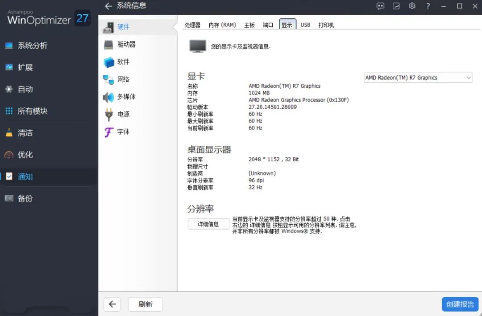Click the 1024 MB memory value
The width and height of the screenshot is (482, 316).
[259, 93]
